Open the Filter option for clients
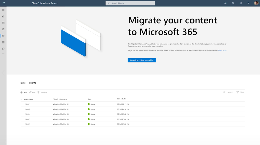Screen dimensions: 260x145 coord(240,92)
